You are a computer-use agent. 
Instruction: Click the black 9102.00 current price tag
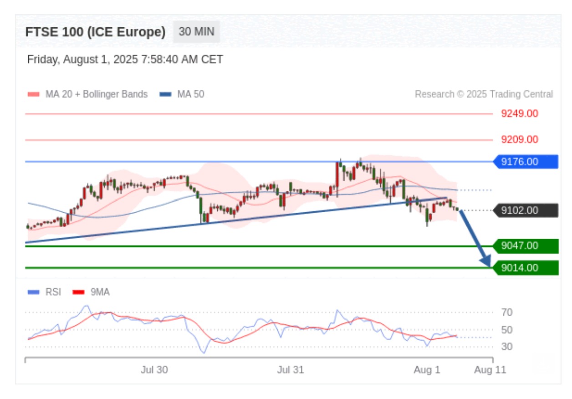(x=526, y=210)
